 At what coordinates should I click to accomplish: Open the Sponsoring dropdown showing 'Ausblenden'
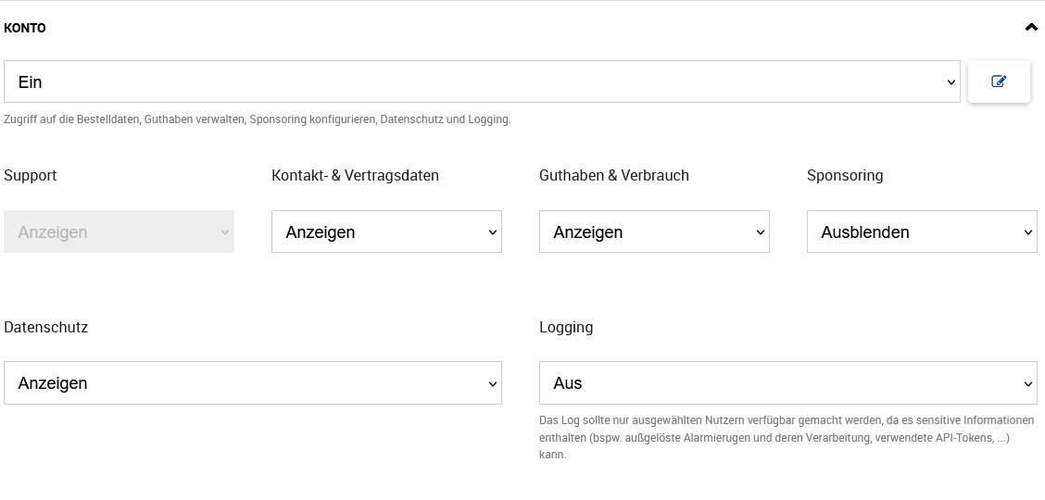tap(922, 231)
